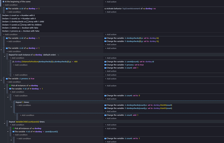This screenshot has width=224, height=143.
Task: Click 'TopDownMovement' parameter in Activate behavior action
Action: click(131, 9)
